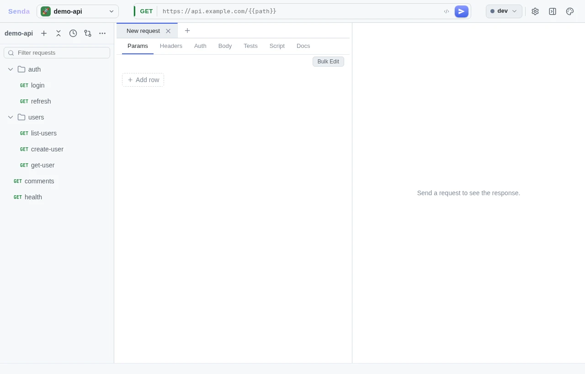The height and width of the screenshot is (374, 585).
Task: Switch to the Docs tab
Action: coord(303,46)
